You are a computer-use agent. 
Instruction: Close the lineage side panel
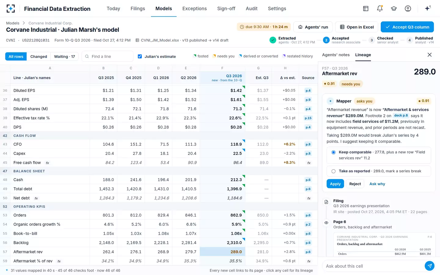coord(430,55)
